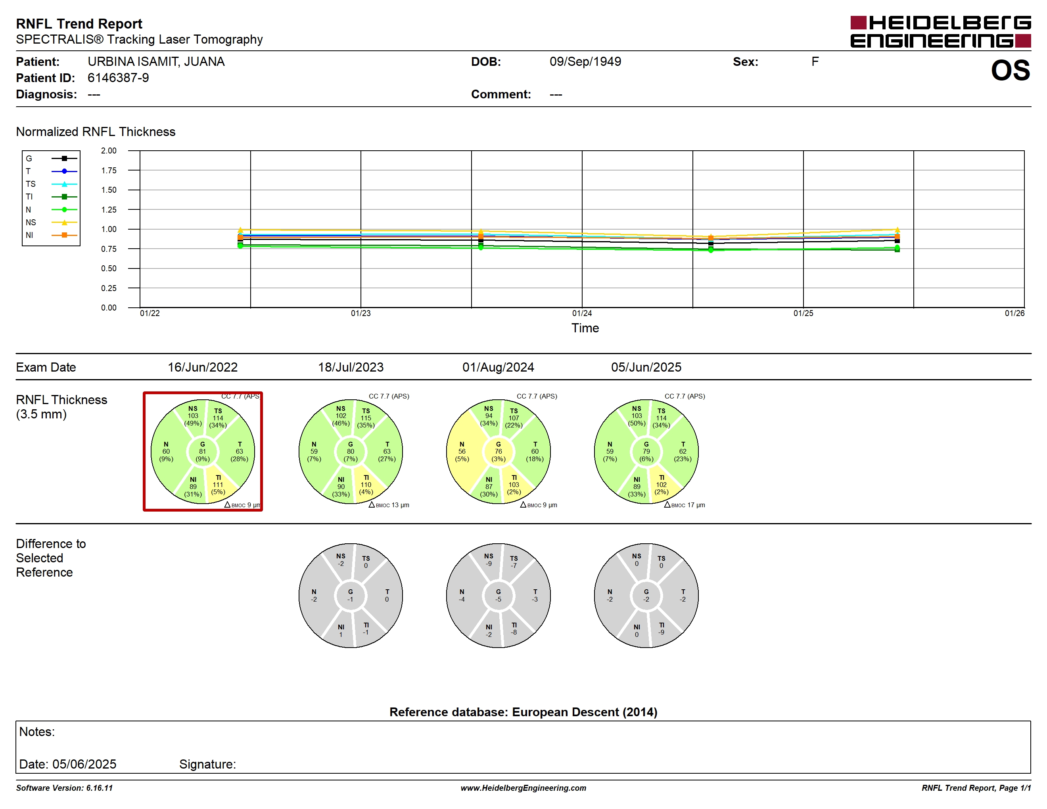1047x809 pixels.
Task: Select the 01/Aug/2024 RNFL thickness pie chart
Action: coord(498,451)
